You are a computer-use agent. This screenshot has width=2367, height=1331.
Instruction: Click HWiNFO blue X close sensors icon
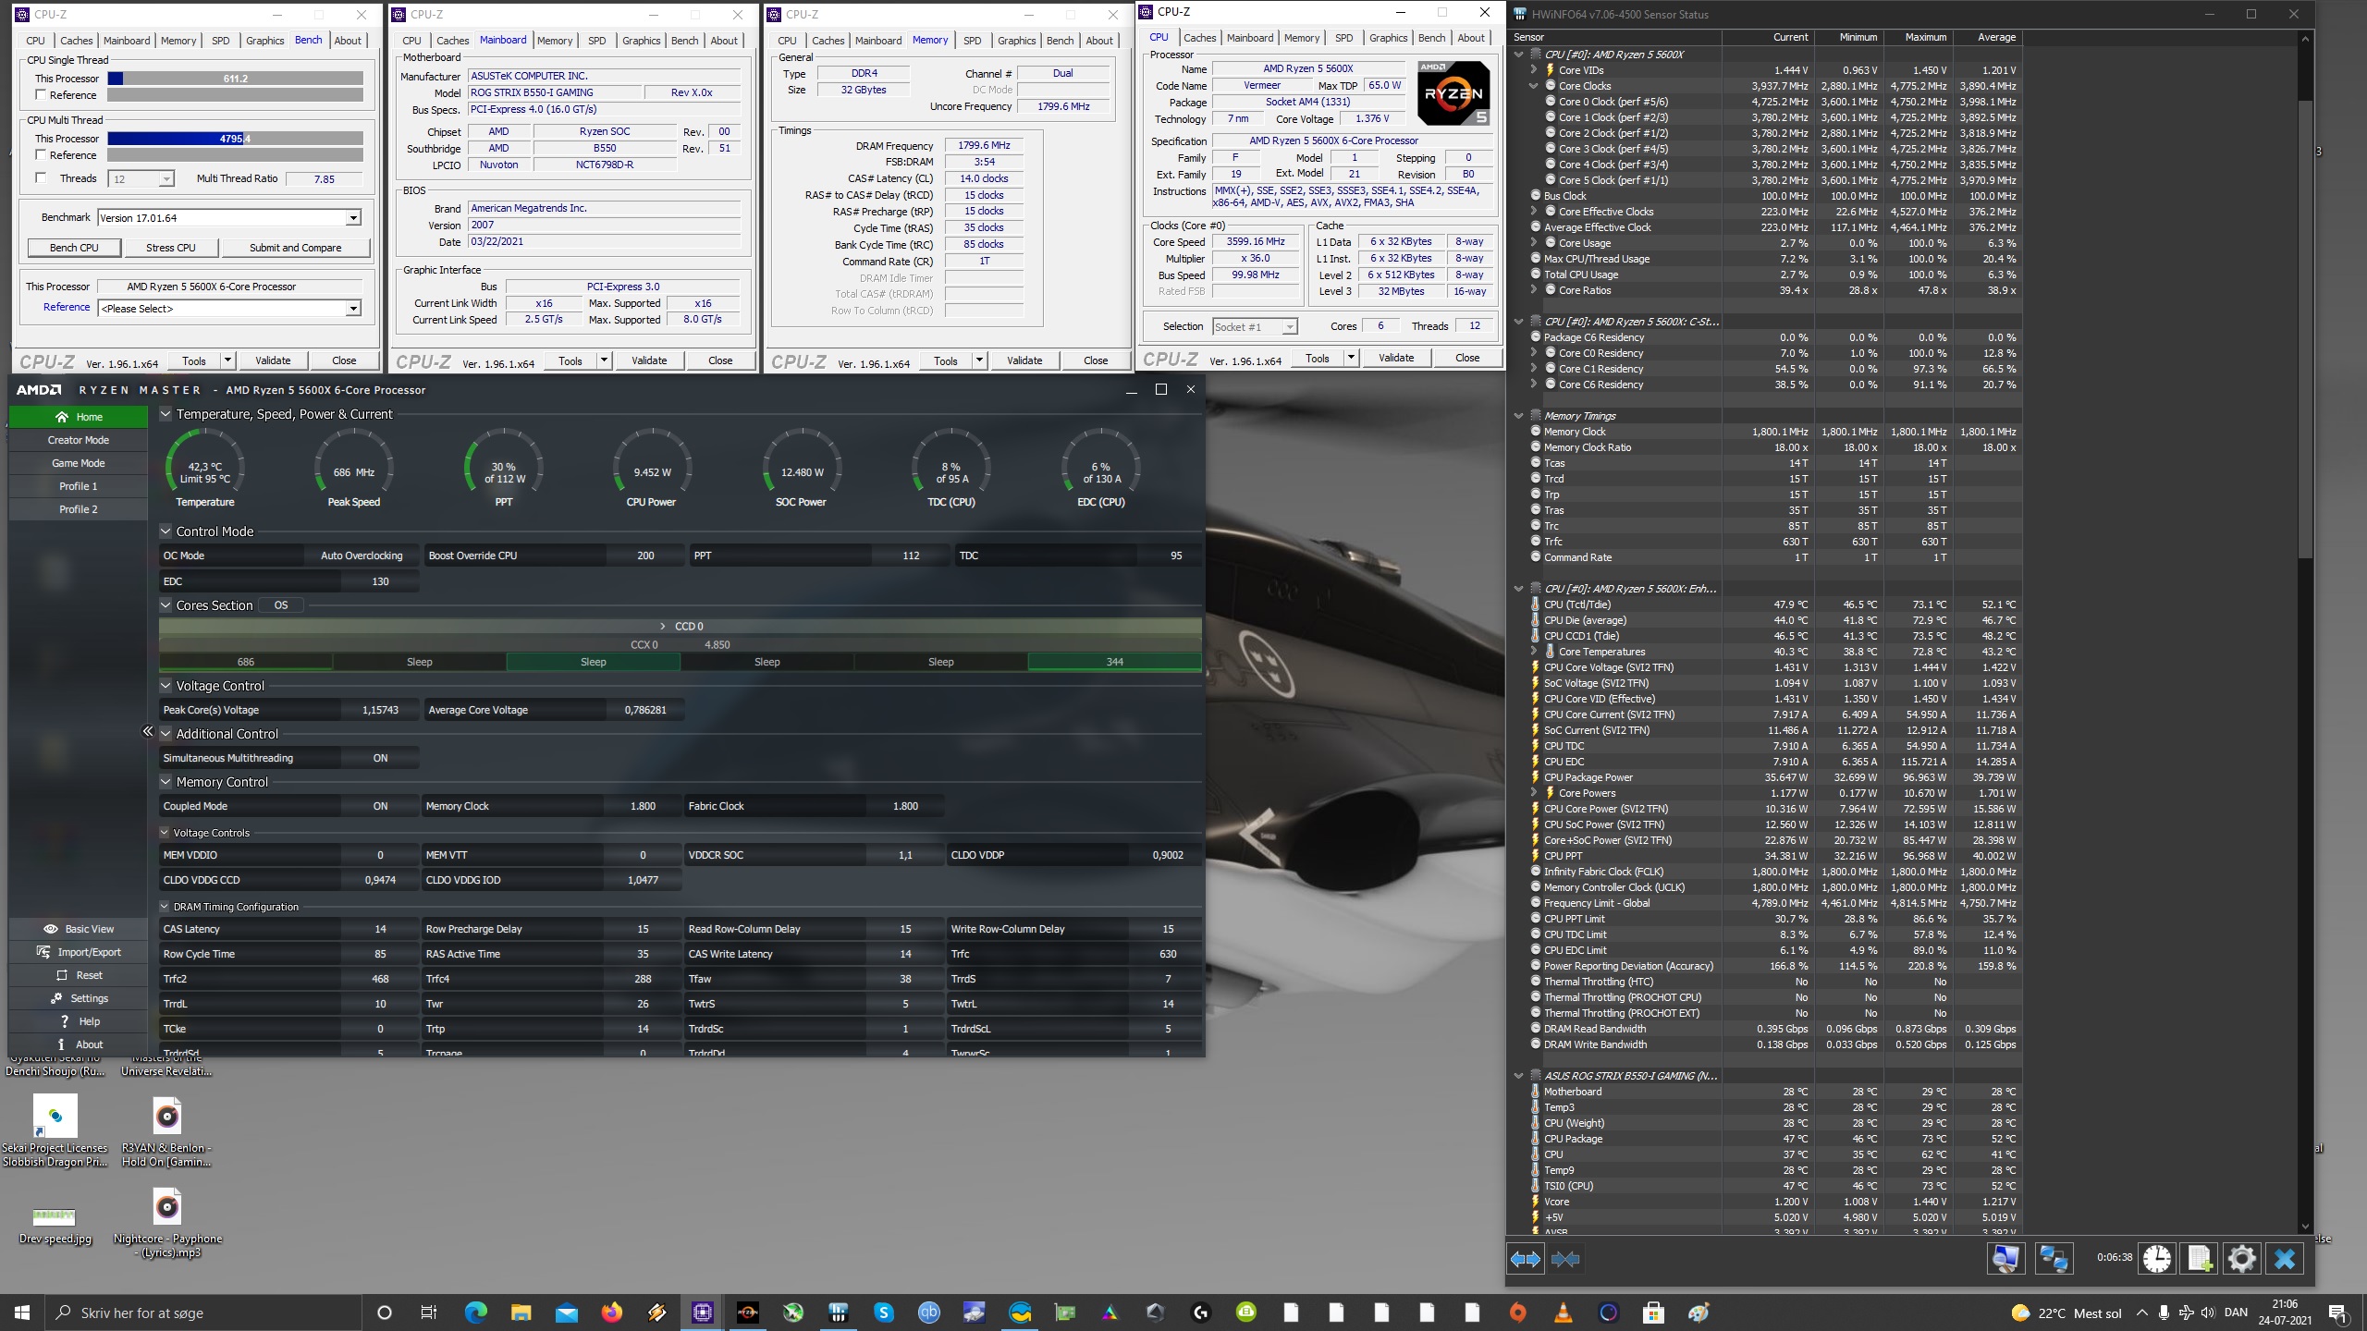(2285, 1258)
